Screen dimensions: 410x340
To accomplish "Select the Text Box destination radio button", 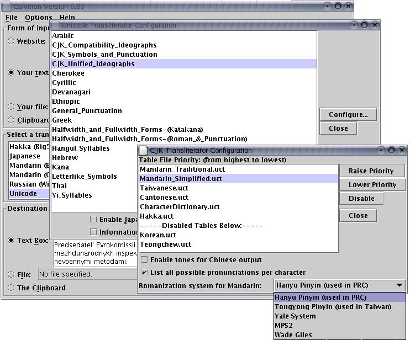I will (x=11, y=240).
